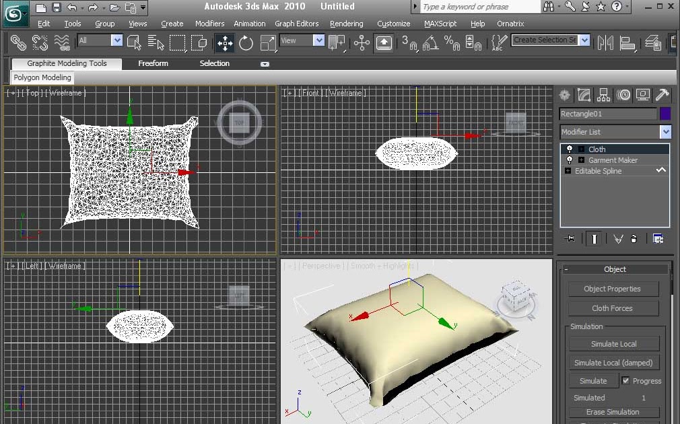Screen dimensions: 680x424
Task: Open the Rendering menu
Action: coord(347,24)
